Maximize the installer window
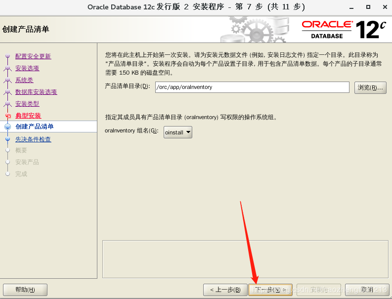Image resolution: width=392 pixels, height=299 pixels. tap(368, 7)
